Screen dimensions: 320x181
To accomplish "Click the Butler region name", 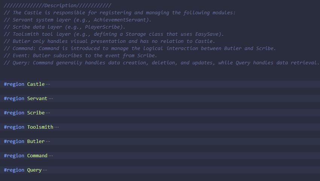I will 36,141.
